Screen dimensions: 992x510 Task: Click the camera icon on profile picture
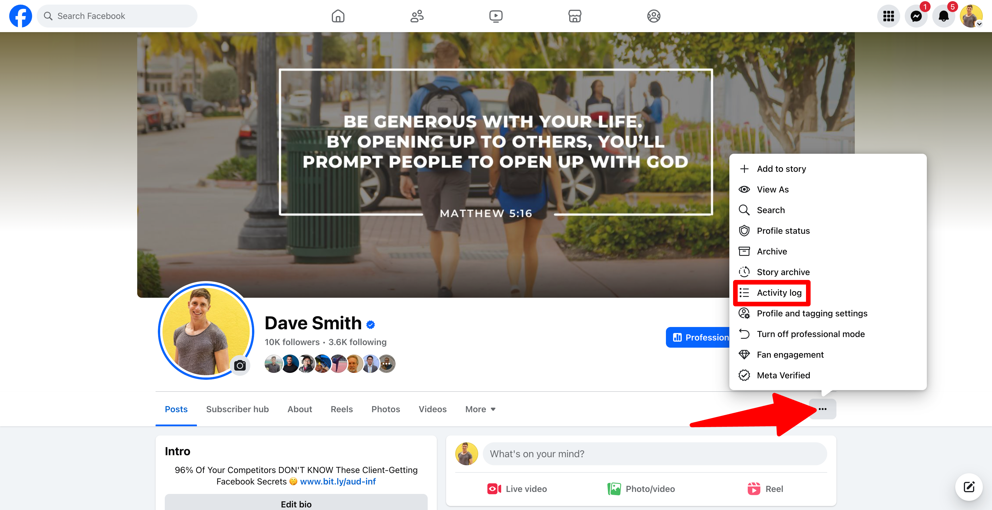click(x=240, y=365)
